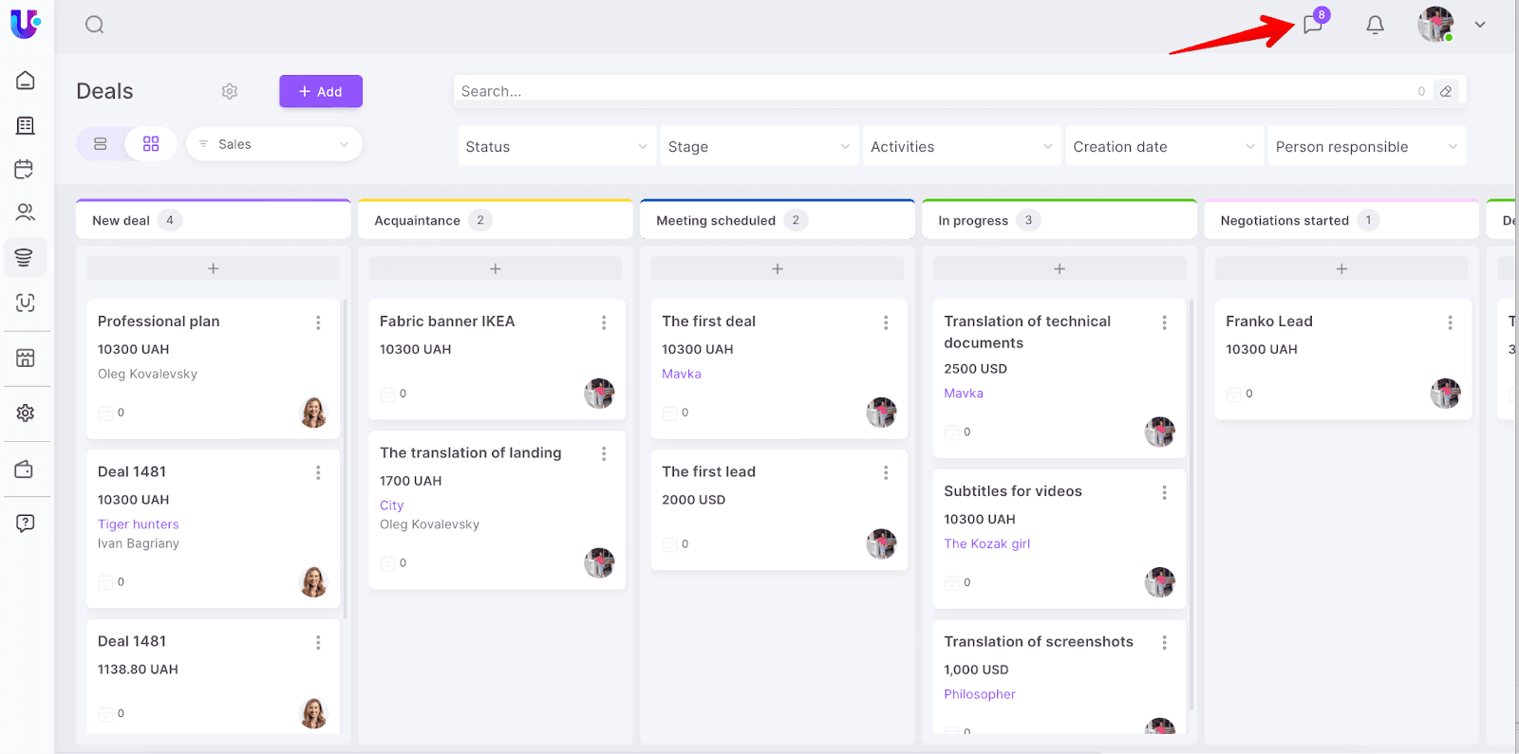1519x754 pixels.
Task: Open the contacts icon in sidebar
Action: tap(26, 212)
